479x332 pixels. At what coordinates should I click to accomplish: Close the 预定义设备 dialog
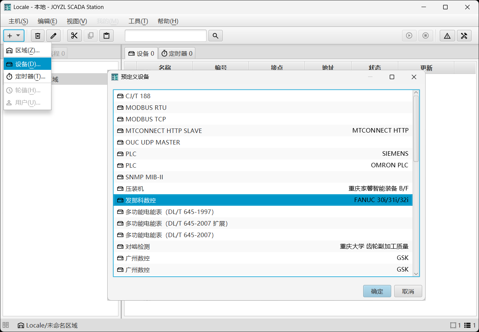pyautogui.click(x=414, y=77)
